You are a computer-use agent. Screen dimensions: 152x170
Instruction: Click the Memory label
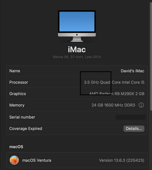click(17, 105)
